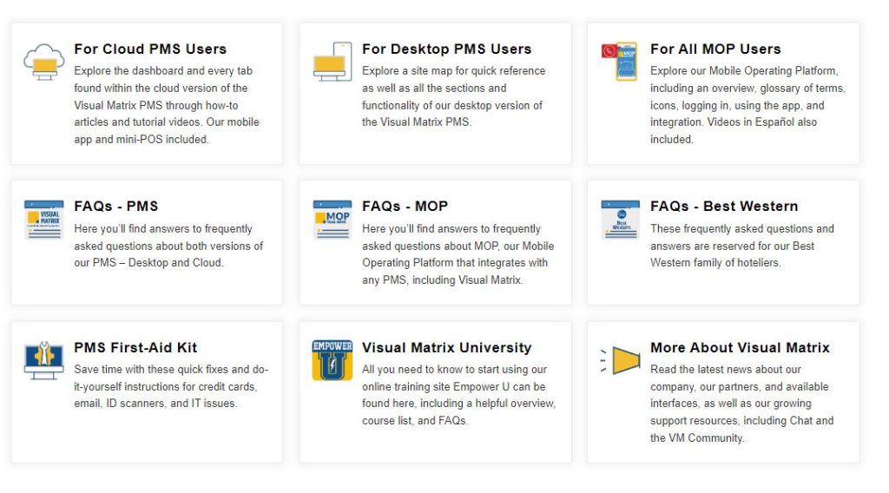
Task: Open the For Cloud PMS Users heading
Action: coord(150,49)
